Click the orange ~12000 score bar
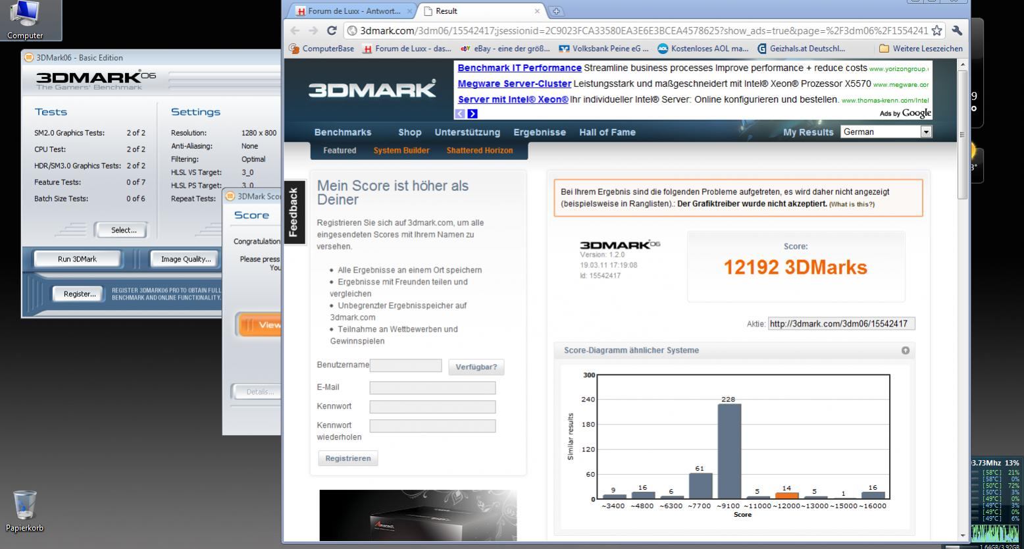1024x549 pixels. tap(786, 496)
